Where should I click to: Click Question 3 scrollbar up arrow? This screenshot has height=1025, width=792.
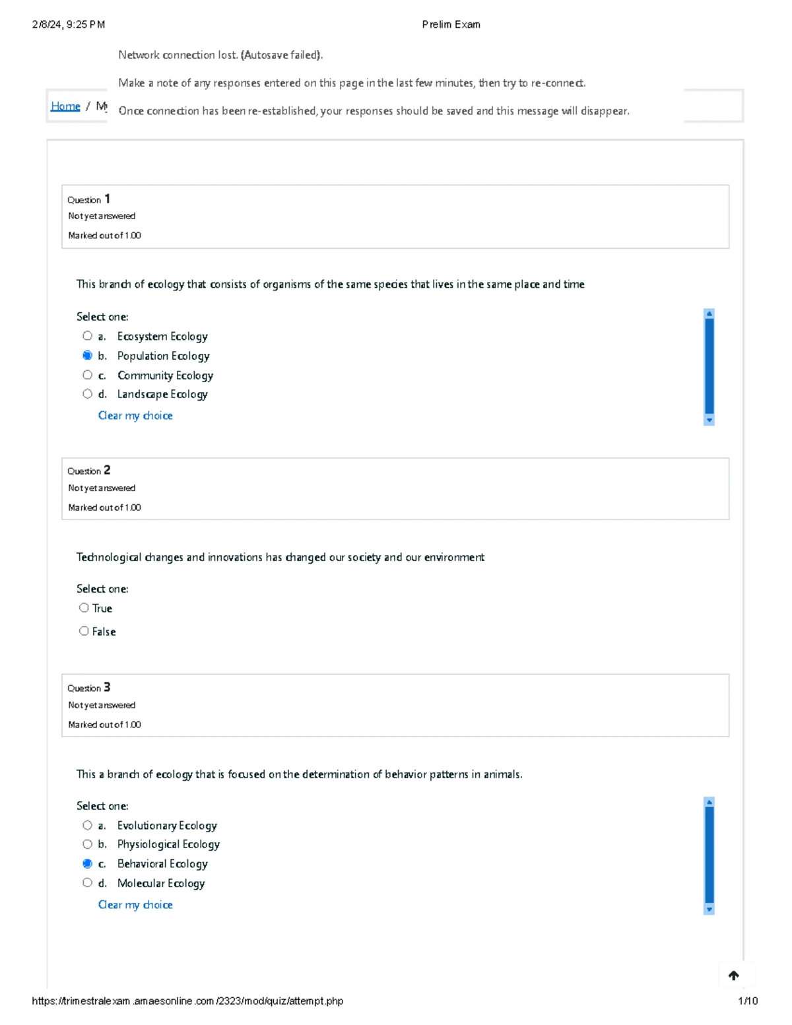click(709, 803)
